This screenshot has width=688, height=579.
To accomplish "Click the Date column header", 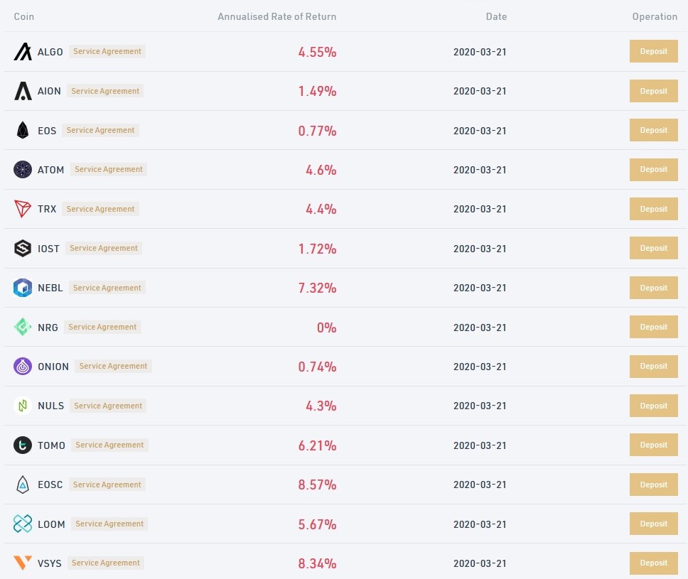I will (x=496, y=16).
